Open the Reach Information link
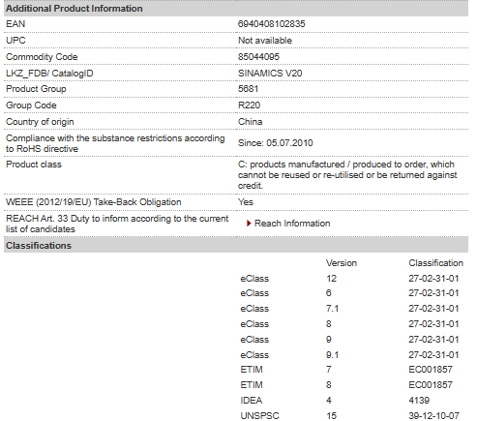Viewport: 477px width, 421px height. point(292,224)
